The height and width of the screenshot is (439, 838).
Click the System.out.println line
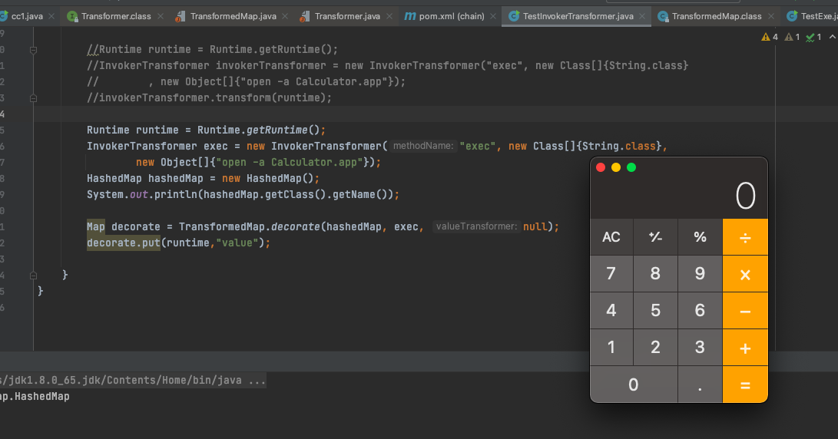point(243,194)
